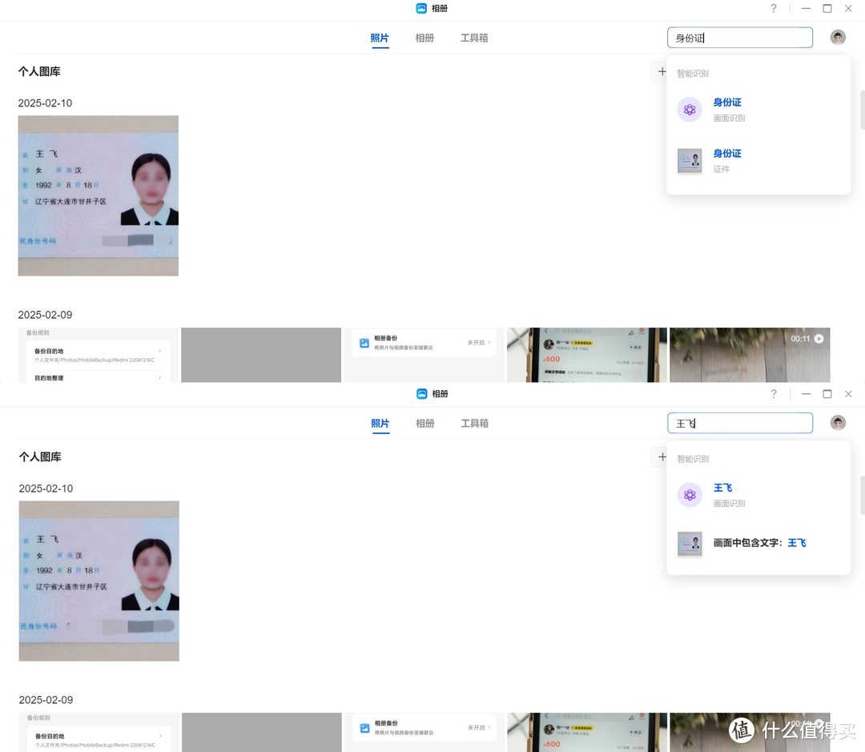
Task: Click the user avatar beside the 身份证 search box
Action: click(838, 38)
